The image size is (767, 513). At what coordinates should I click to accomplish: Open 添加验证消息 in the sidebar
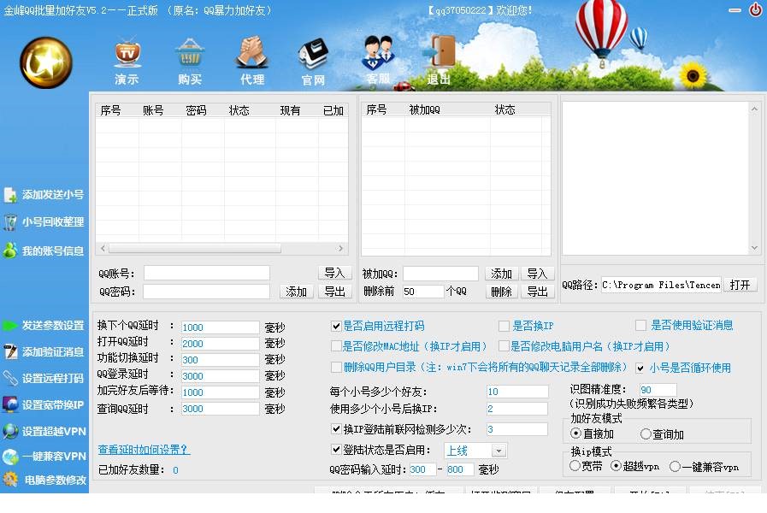coord(44,351)
